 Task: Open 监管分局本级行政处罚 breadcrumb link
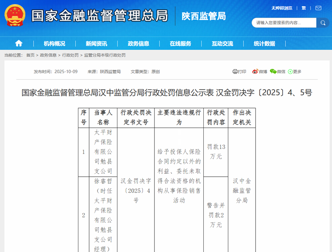tap(105, 55)
